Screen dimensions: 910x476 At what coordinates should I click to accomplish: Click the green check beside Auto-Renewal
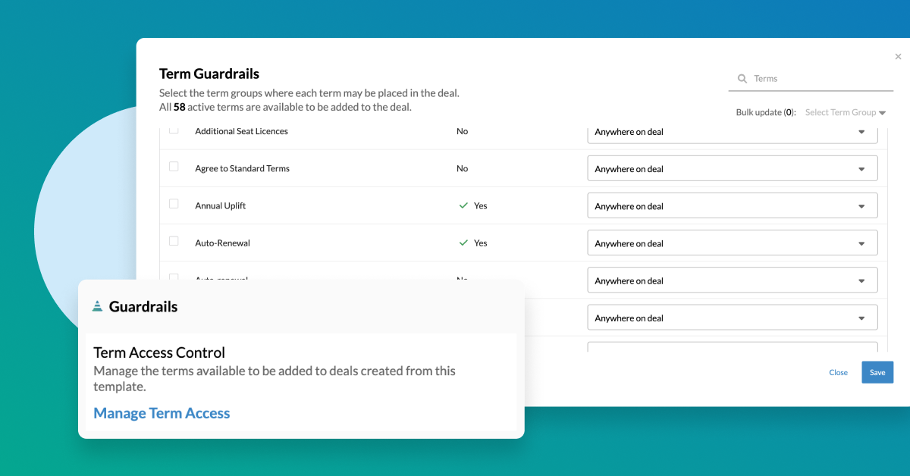(x=463, y=243)
